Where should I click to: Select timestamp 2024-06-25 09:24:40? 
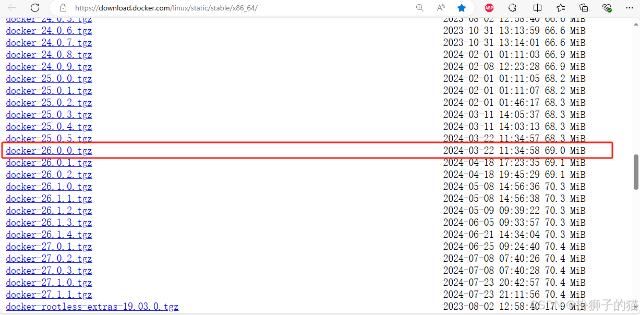492,247
